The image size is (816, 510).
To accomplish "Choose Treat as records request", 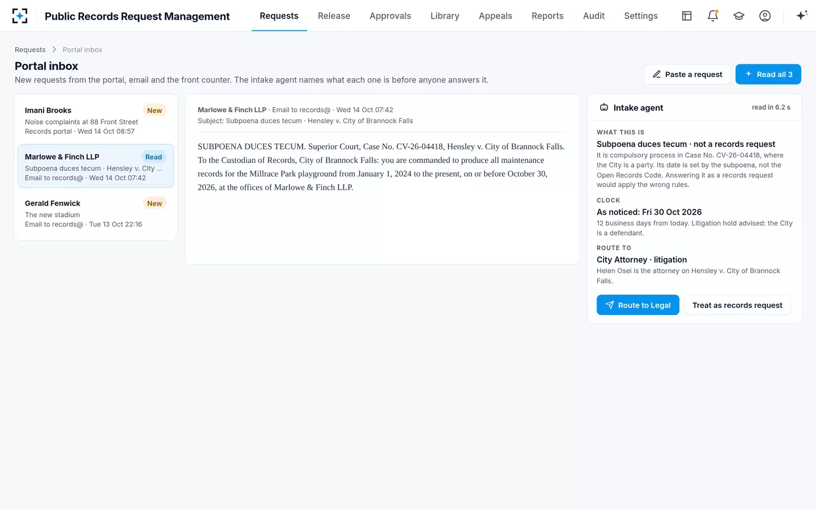I will click(737, 305).
